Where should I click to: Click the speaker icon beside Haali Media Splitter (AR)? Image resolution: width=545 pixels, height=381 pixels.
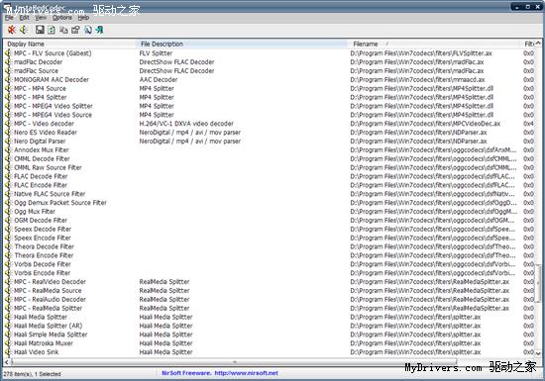[8, 326]
